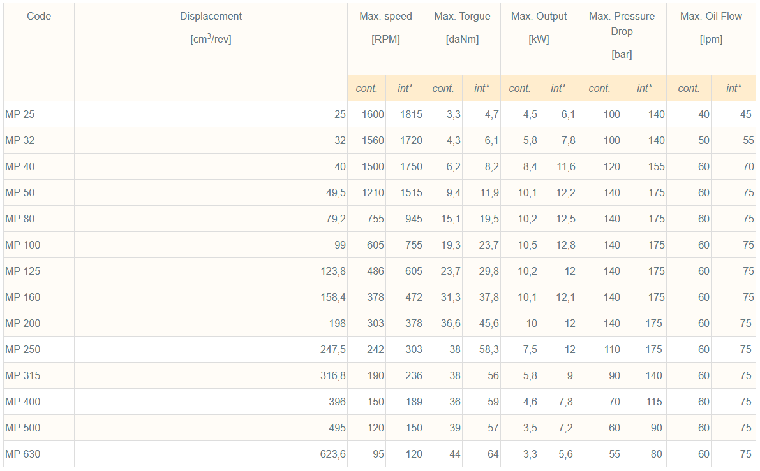Click the MP 25 code cell

coord(20,115)
